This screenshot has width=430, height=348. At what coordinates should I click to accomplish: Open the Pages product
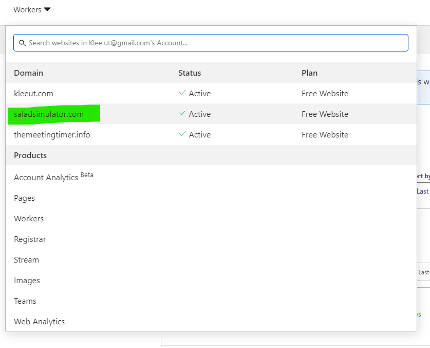point(25,198)
